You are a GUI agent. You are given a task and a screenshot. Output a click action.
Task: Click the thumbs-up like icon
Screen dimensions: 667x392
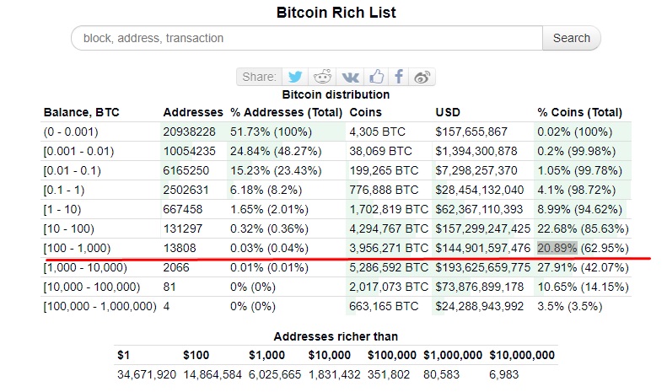pyautogui.click(x=375, y=77)
